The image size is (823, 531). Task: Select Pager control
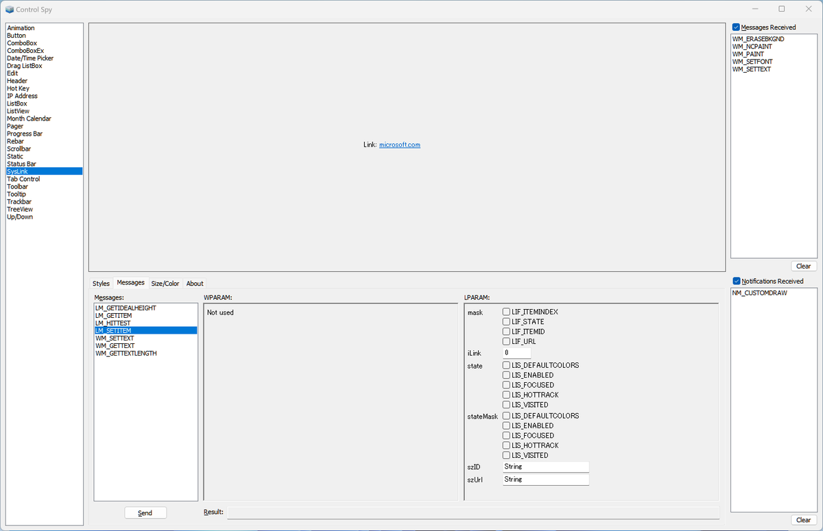tap(45, 126)
